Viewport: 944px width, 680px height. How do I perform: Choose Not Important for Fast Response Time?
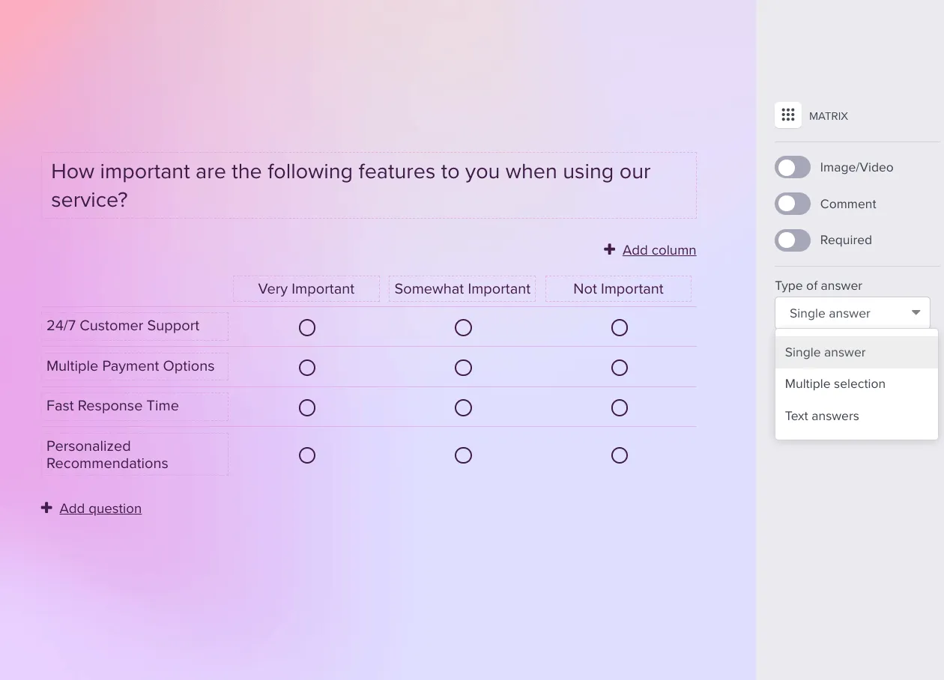619,407
